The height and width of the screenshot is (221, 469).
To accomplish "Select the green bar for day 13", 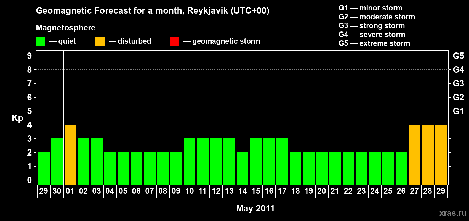I will point(229,162).
